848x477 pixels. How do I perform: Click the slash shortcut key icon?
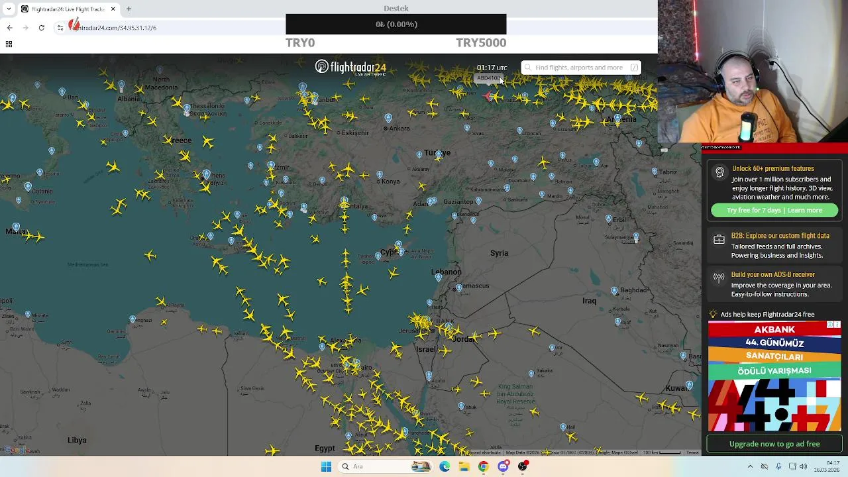[x=635, y=68]
